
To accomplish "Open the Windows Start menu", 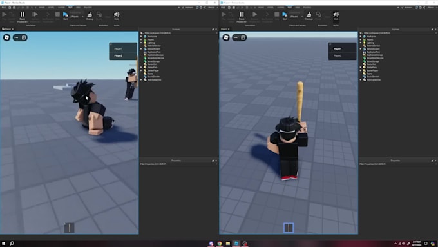I will [x=4, y=243].
